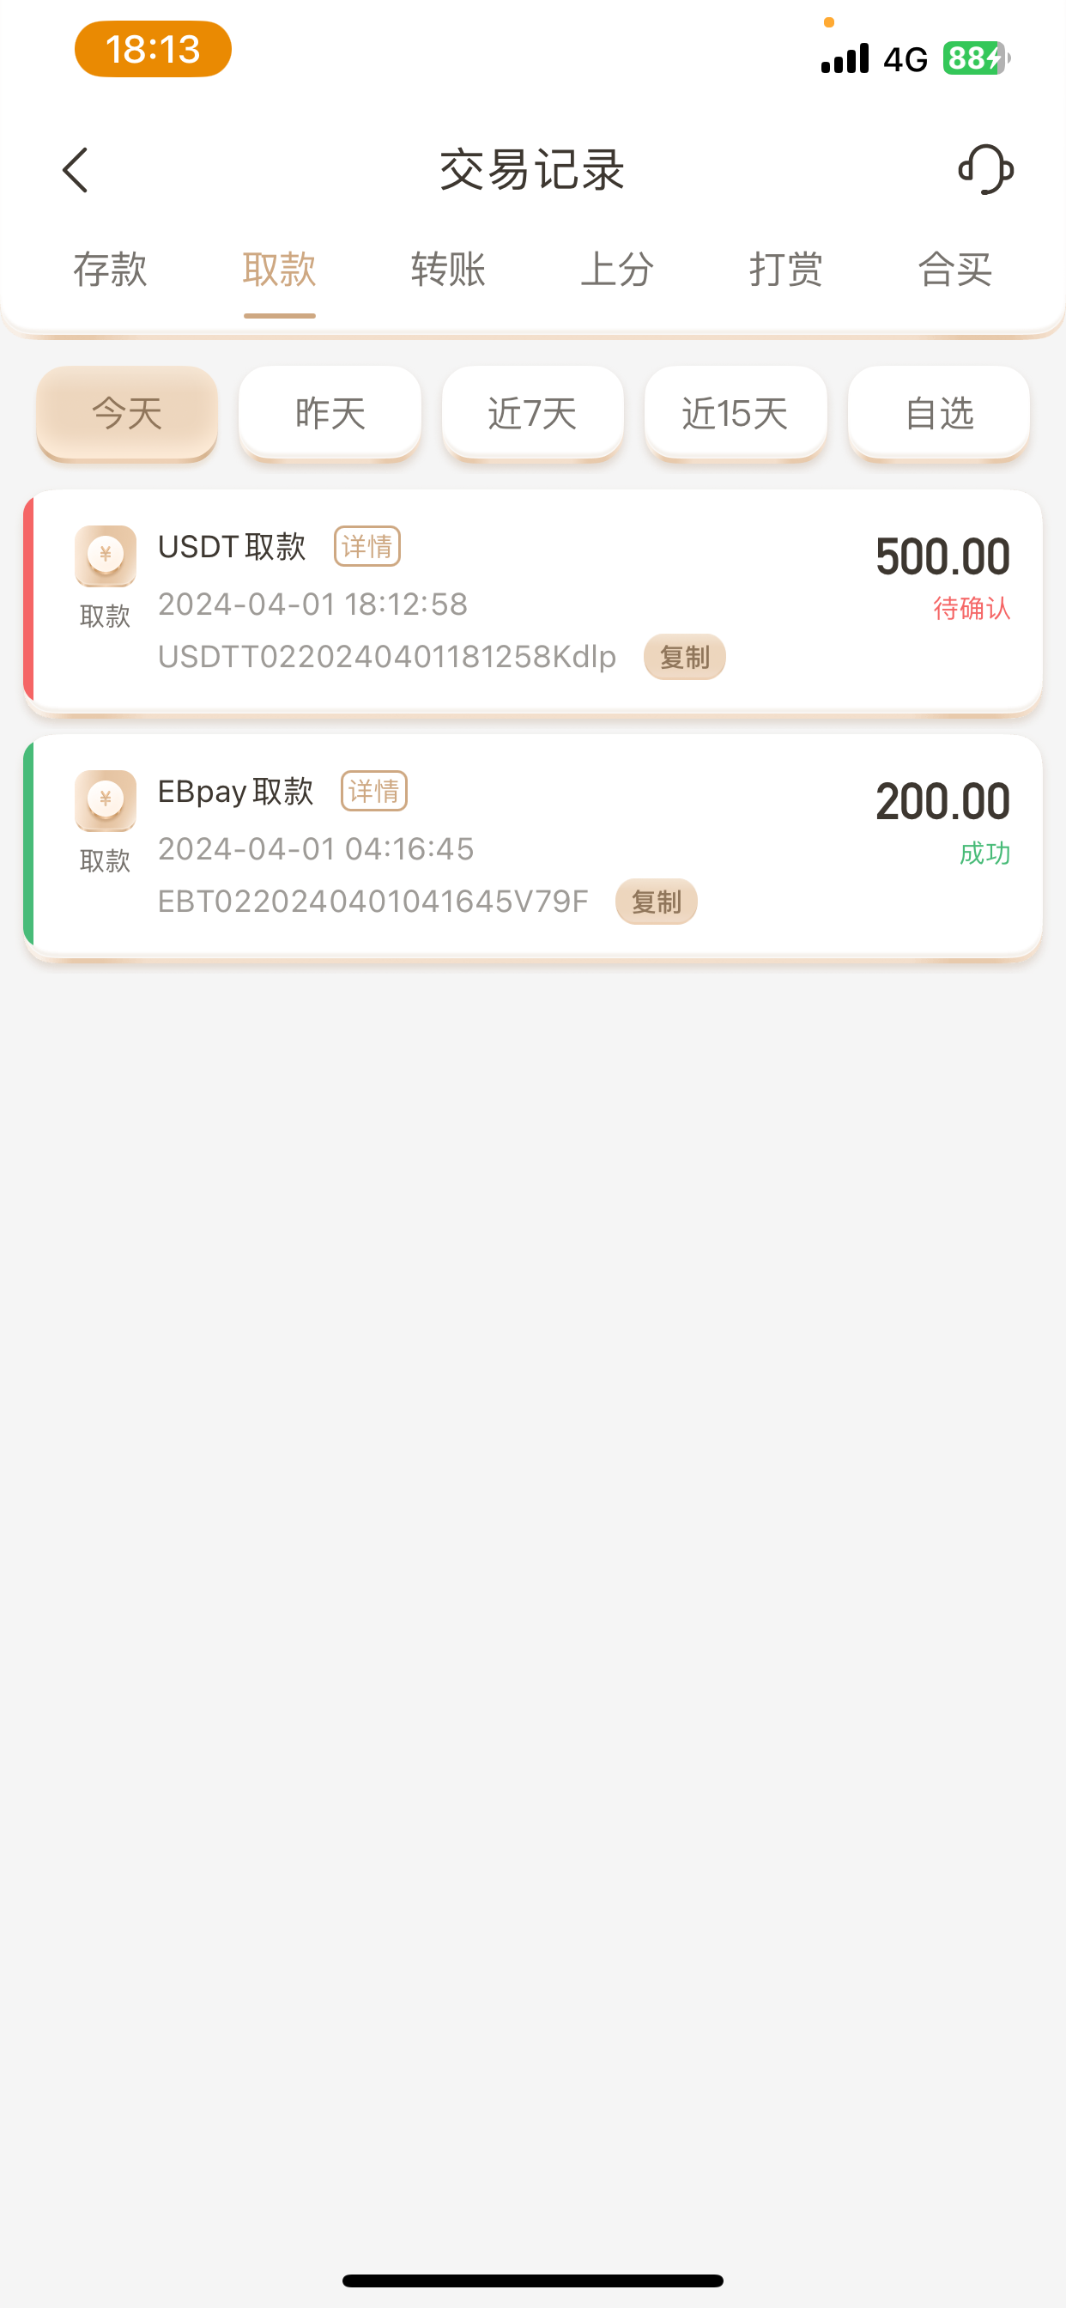
Task: Select the 今天 date filter
Action: pos(127,413)
